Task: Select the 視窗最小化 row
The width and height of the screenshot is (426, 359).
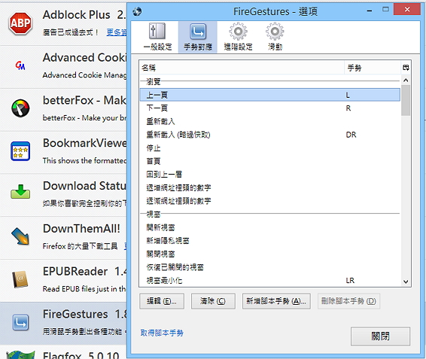Action: (269, 281)
